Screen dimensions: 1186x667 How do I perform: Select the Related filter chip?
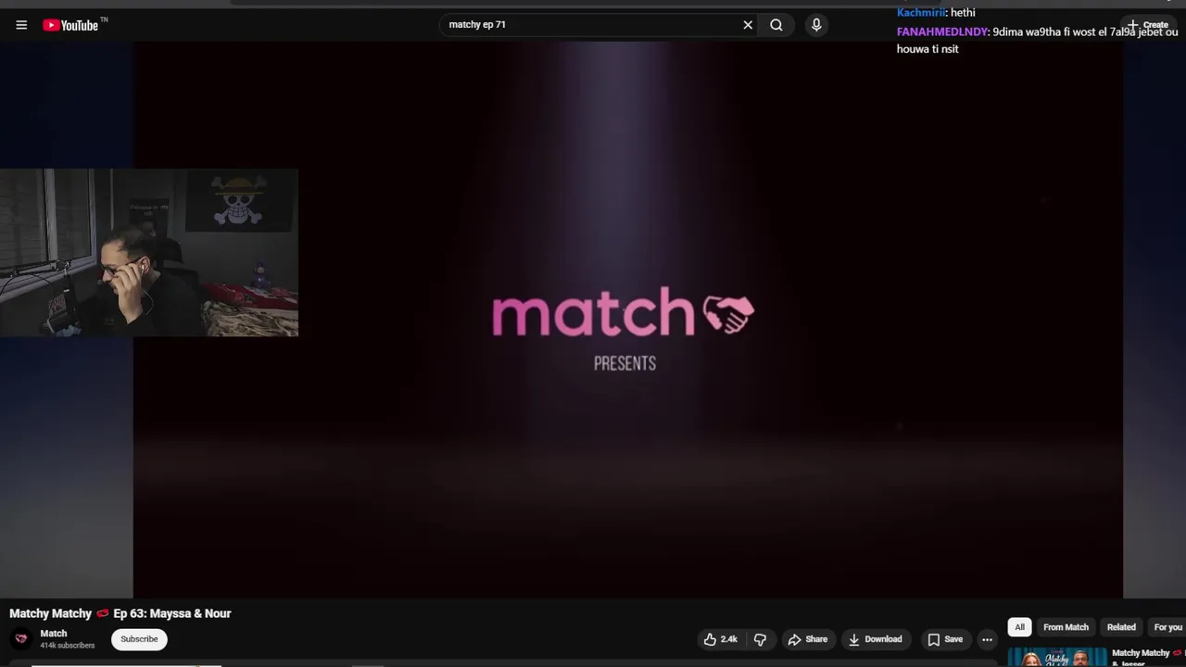[x=1121, y=627]
